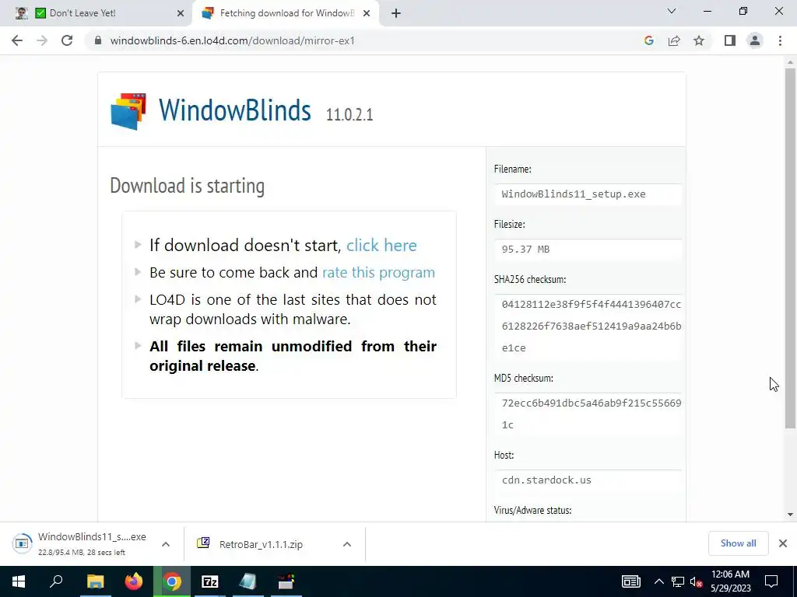Select the SHA256 checksum value

point(592,326)
